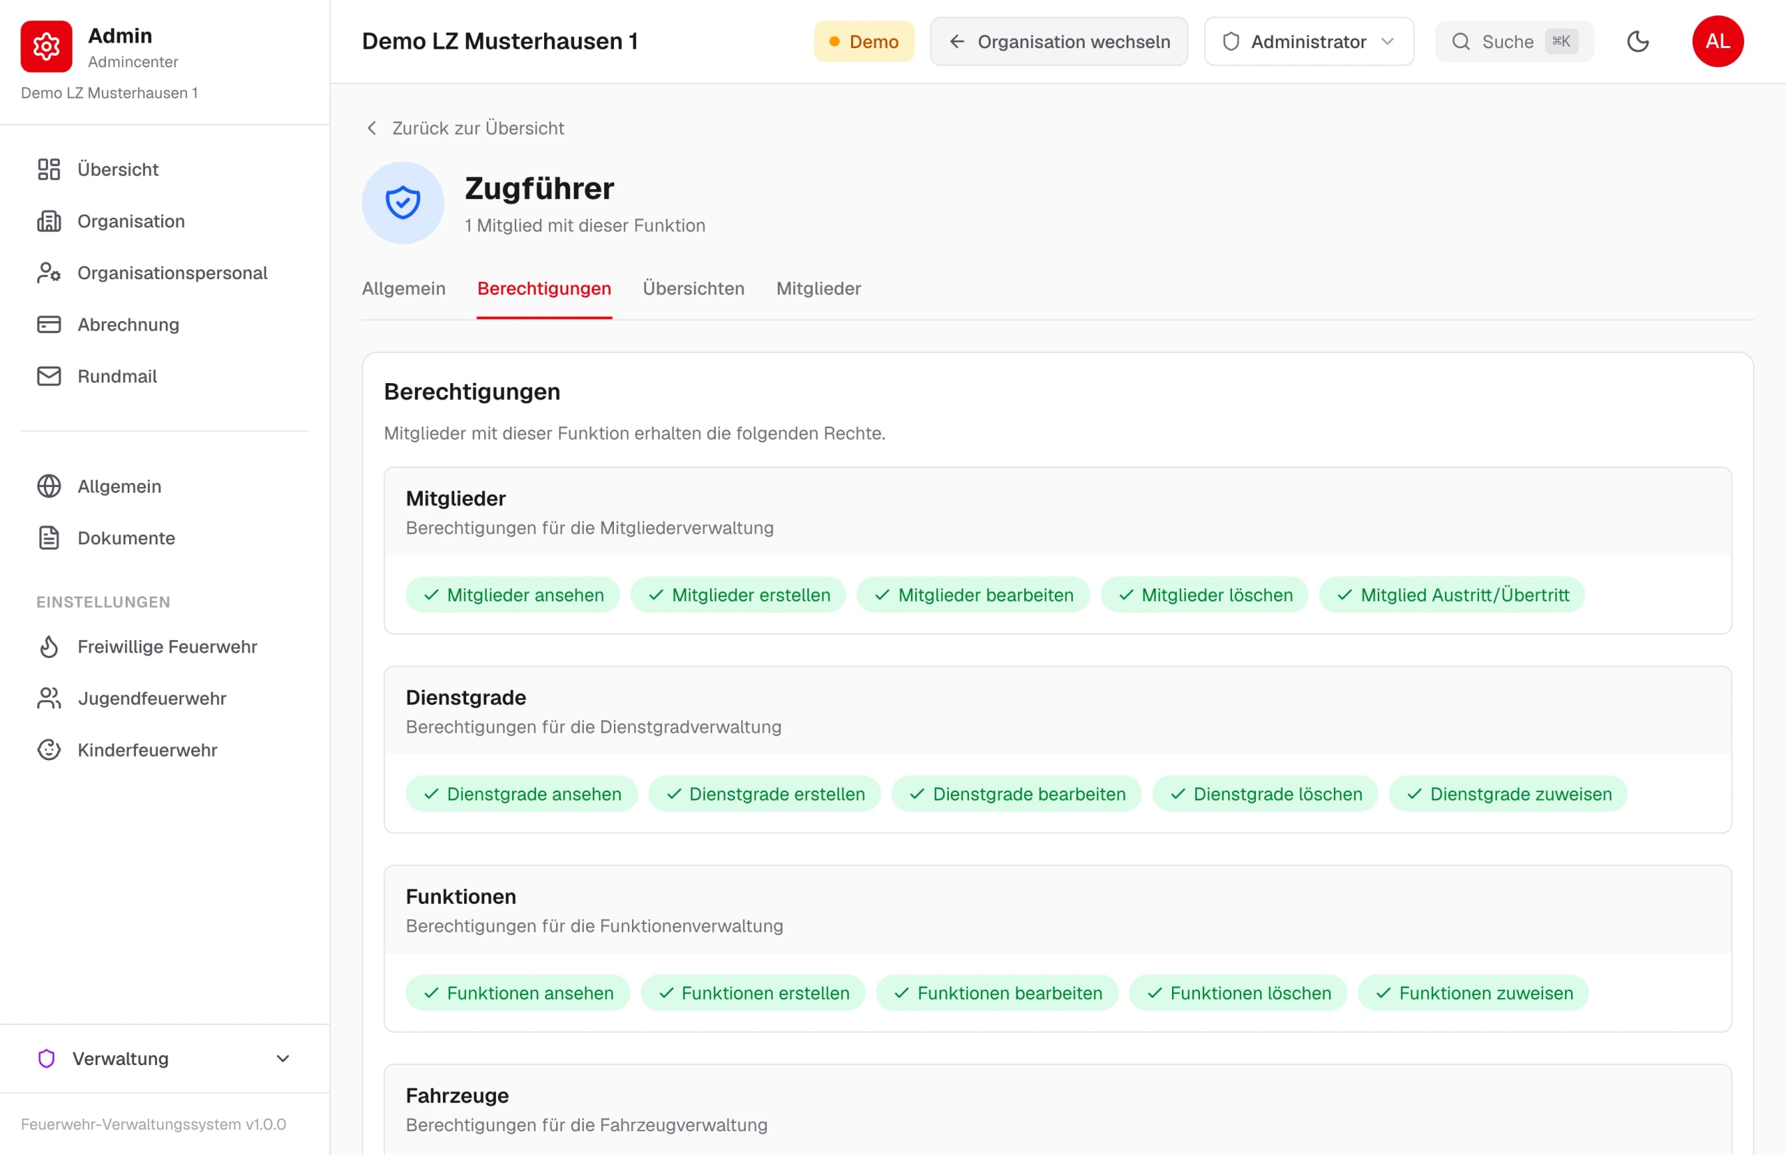Click "1 Mitglied mit dieser Funktion" text
The height and width of the screenshot is (1155, 1786).
coord(585,225)
